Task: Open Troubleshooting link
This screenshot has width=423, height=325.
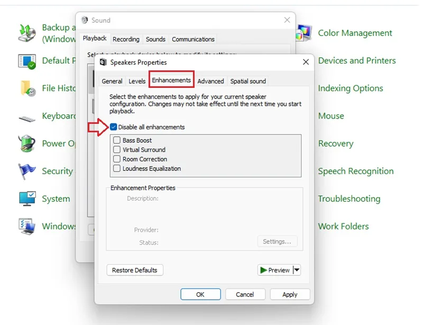Action: 349,199
